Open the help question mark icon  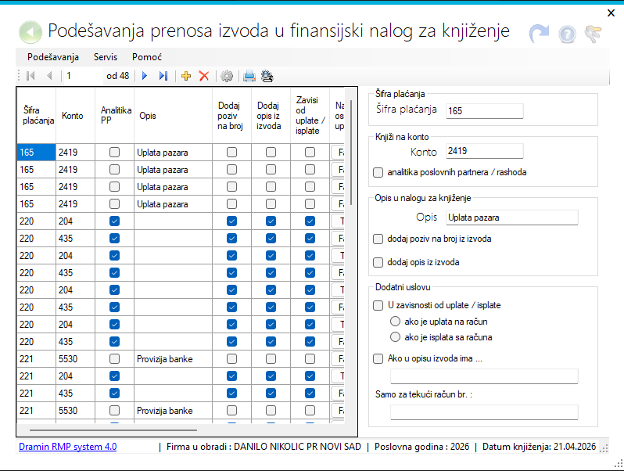pos(567,34)
